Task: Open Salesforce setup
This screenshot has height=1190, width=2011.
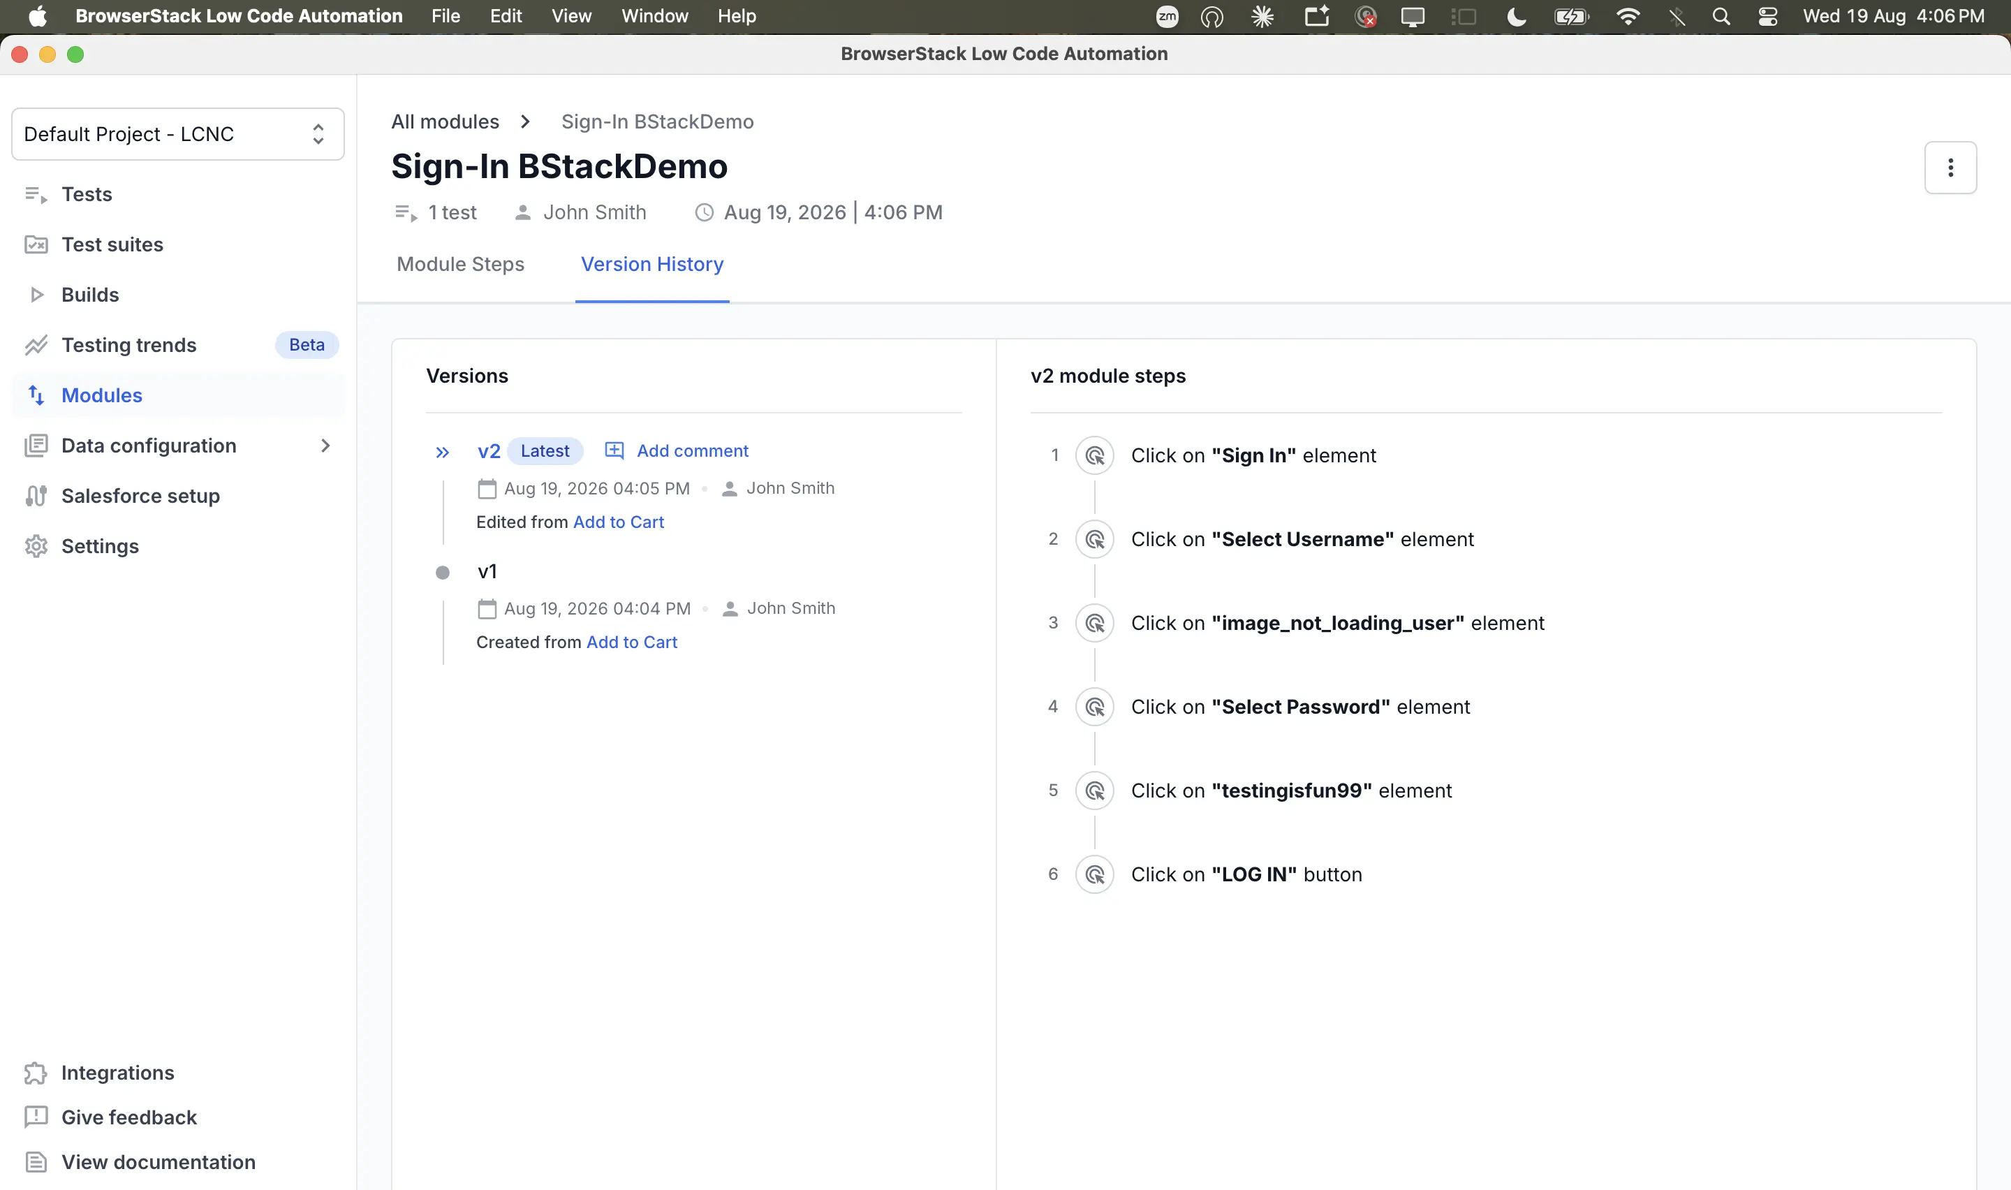Action: pyautogui.click(x=140, y=496)
